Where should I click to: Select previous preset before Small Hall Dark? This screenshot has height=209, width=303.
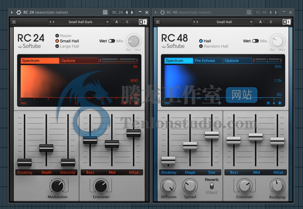pyautogui.click(x=50, y=22)
